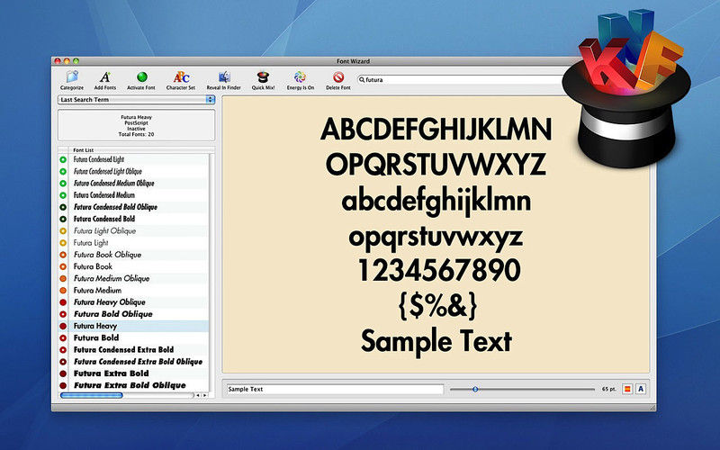
Task: Click the blue A text color button
Action: click(x=641, y=390)
